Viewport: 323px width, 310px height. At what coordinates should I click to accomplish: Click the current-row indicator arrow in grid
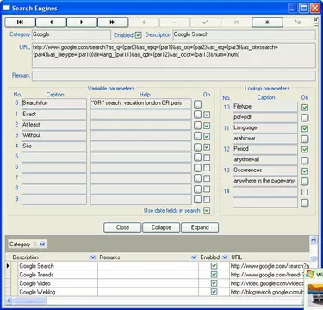click(x=8, y=266)
